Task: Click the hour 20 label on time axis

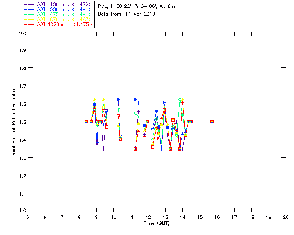Action: click(286, 218)
